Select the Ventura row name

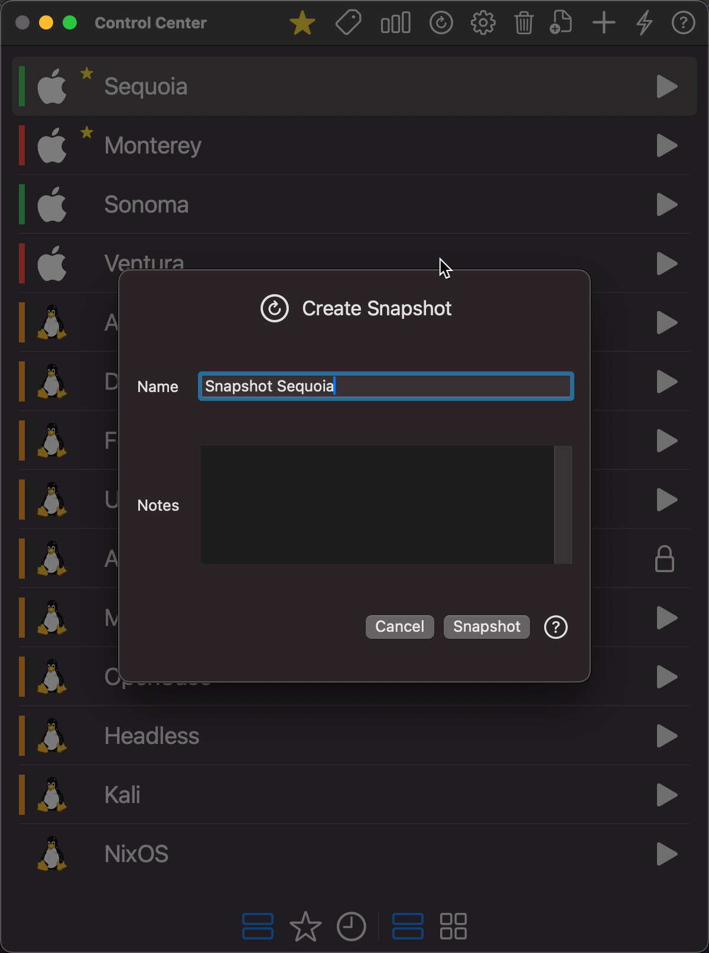pos(144,262)
